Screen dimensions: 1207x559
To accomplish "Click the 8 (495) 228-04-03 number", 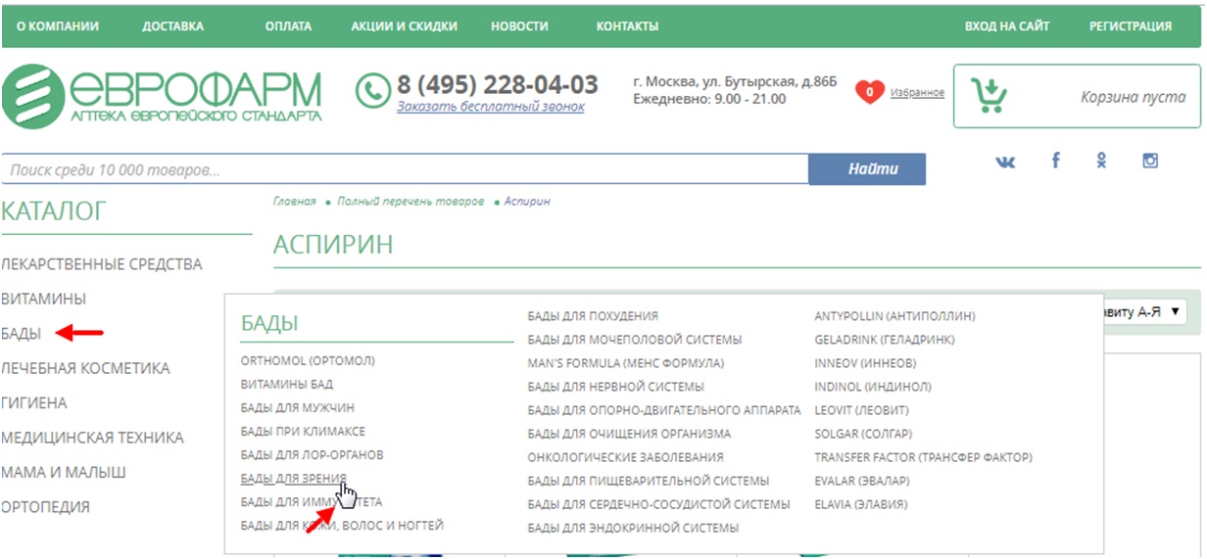I will pyautogui.click(x=498, y=84).
